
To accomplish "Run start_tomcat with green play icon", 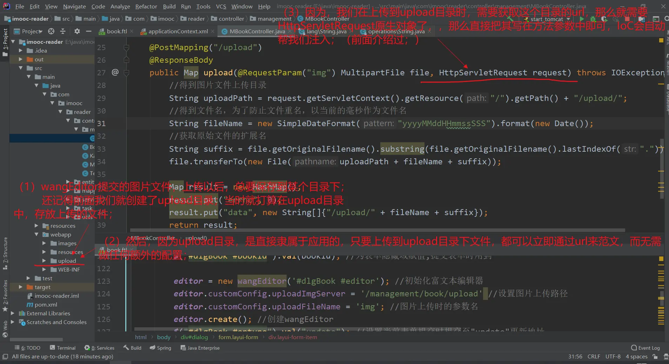I will [x=582, y=19].
